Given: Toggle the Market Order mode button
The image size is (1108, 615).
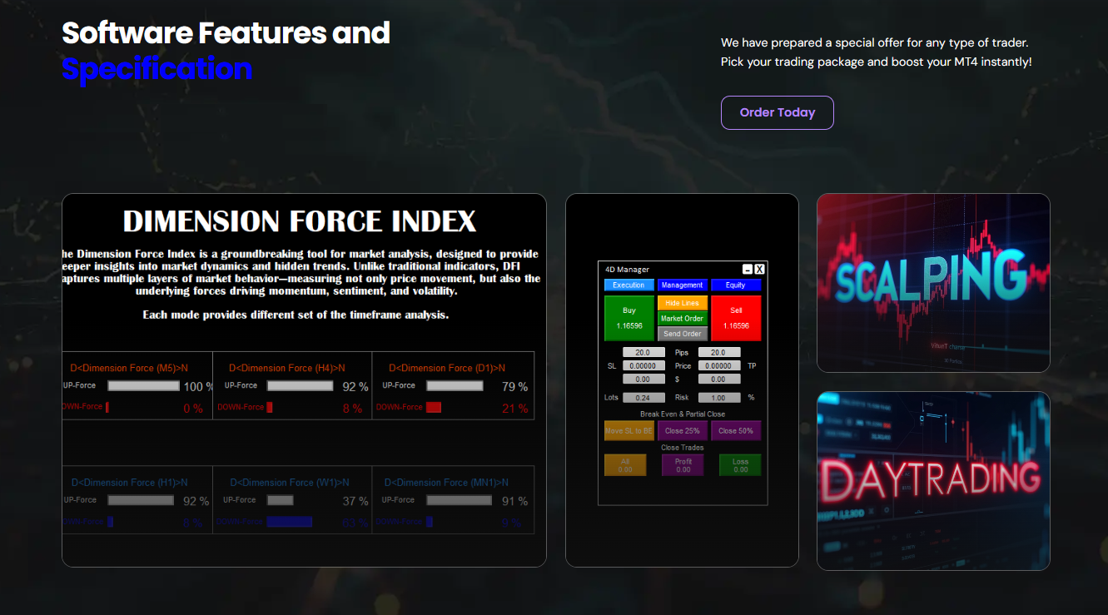Looking at the screenshot, I should pyautogui.click(x=682, y=319).
